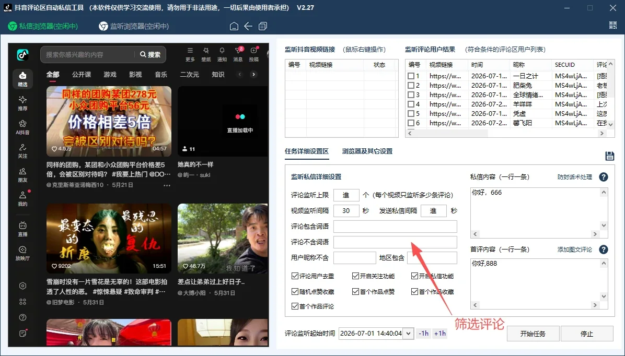Open 精选 in Douyin sidebar
The image size is (625, 356).
click(22, 79)
